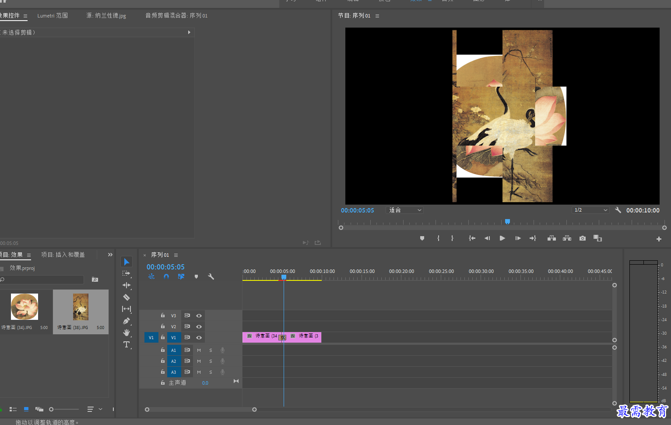Image resolution: width=671 pixels, height=425 pixels.
Task: Expand the 未选择剪辑 arrow
Action: tap(189, 32)
